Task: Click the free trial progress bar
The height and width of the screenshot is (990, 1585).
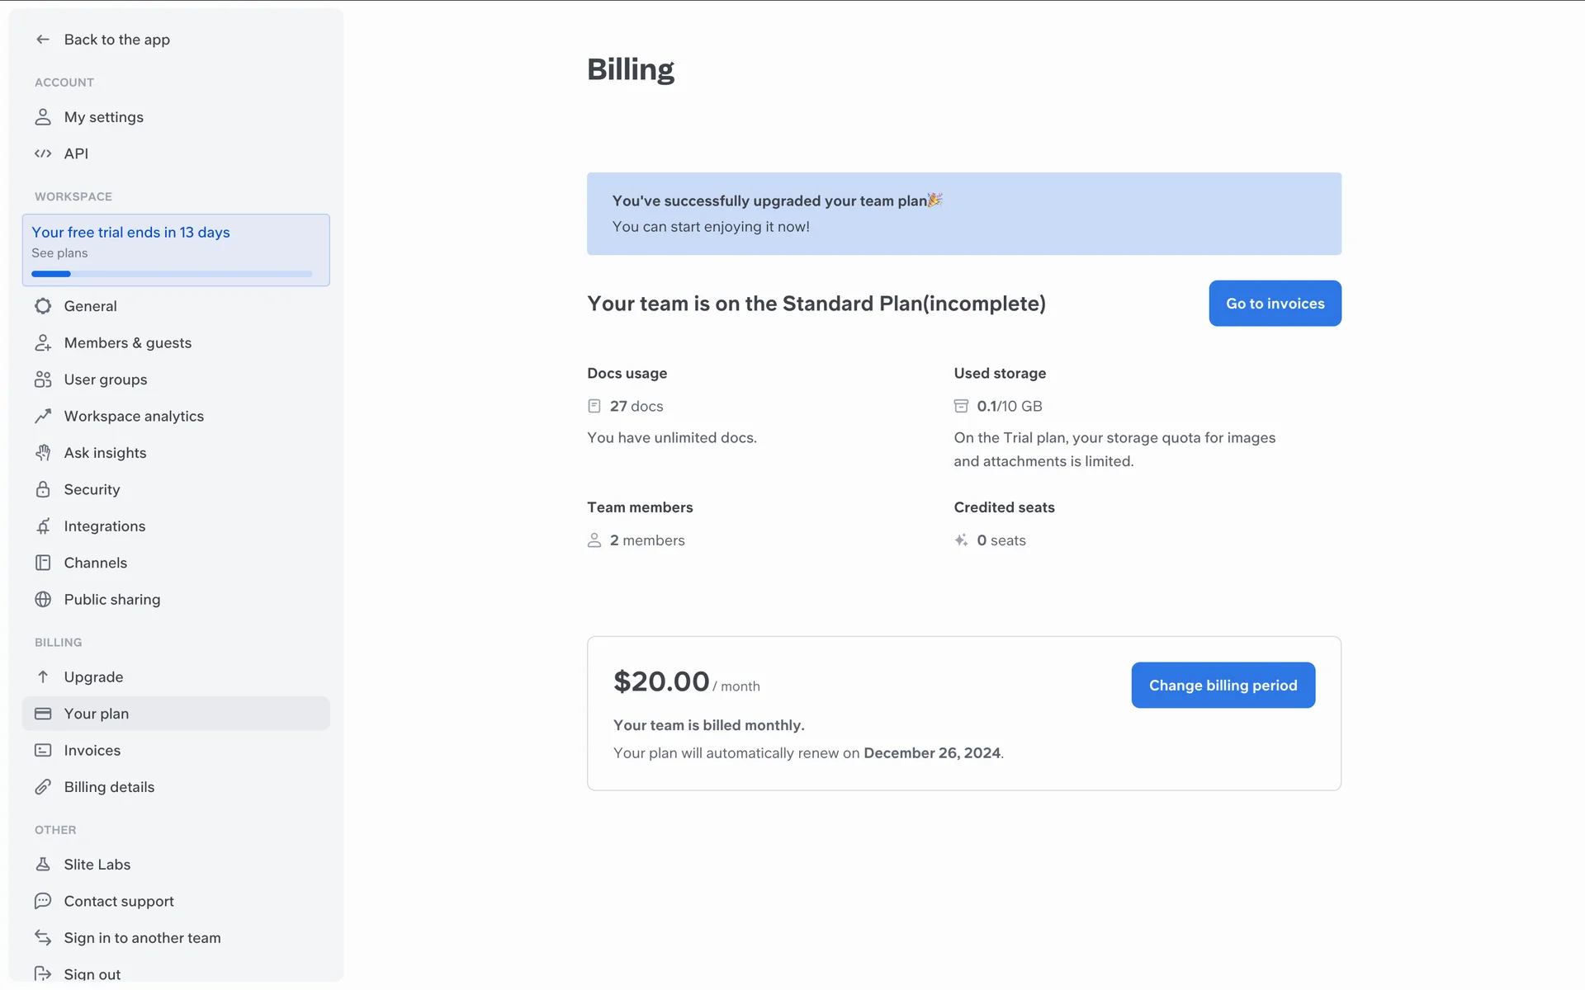Action: pyautogui.click(x=172, y=274)
